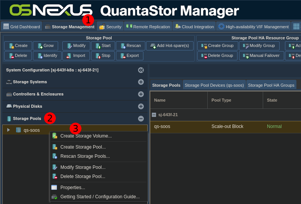This screenshot has height=204, width=301.
Task: Click the Grow storage pool button
Action: tap(45, 46)
